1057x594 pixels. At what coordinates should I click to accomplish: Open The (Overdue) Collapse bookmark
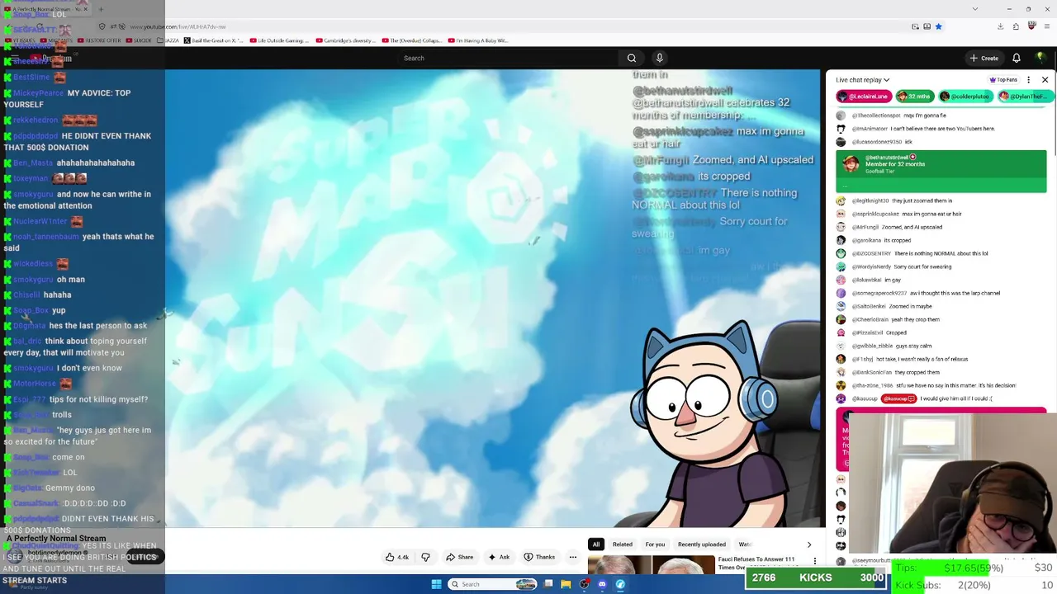(412, 40)
